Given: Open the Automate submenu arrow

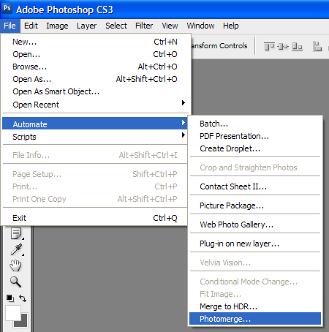Looking at the screenshot, I should pos(184,123).
